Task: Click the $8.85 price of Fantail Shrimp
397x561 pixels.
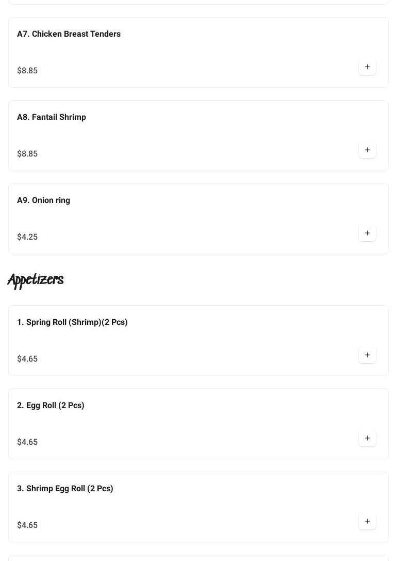Action: [27, 154]
